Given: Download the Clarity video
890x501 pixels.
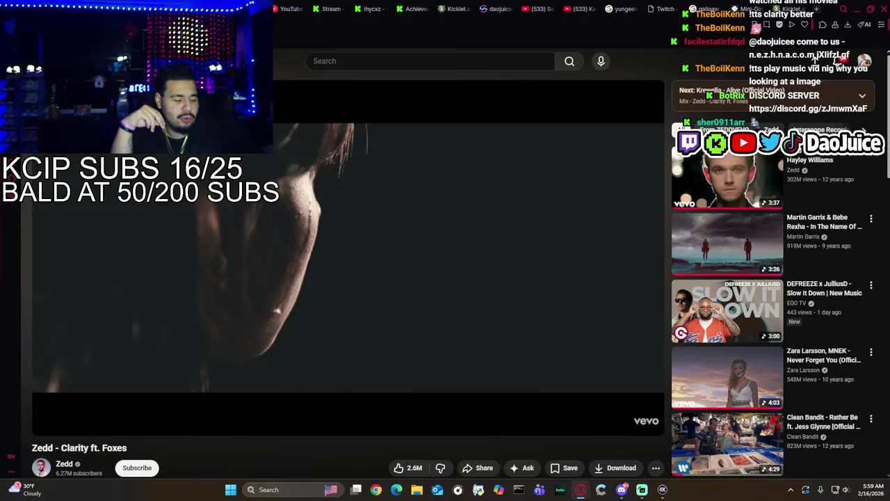Looking at the screenshot, I should [615, 468].
